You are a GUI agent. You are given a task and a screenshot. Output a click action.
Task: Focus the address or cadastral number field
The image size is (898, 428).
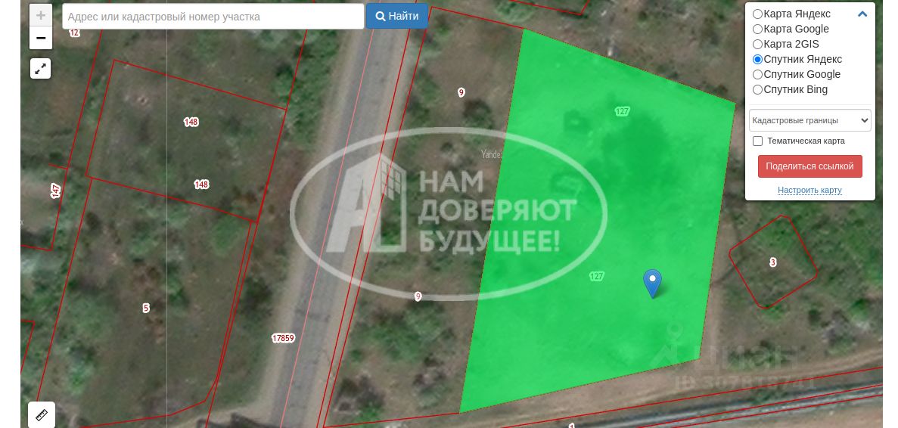pyautogui.click(x=213, y=17)
